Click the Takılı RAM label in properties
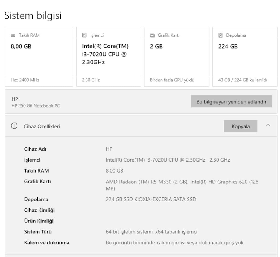 click(x=36, y=171)
